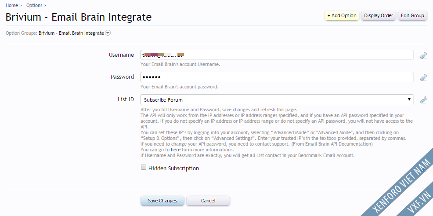Edit the Username option via wrench icon
This screenshot has width=433, height=216.
424,55
